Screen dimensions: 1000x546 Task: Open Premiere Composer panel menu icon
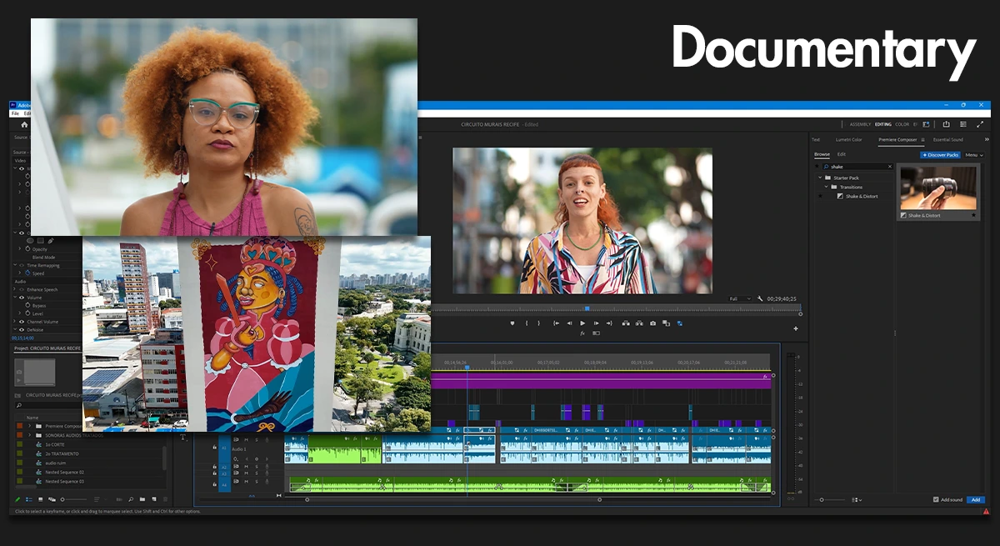pyautogui.click(x=922, y=140)
